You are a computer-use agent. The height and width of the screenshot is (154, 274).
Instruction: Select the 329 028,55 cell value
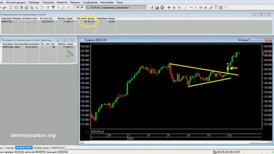tap(47, 22)
